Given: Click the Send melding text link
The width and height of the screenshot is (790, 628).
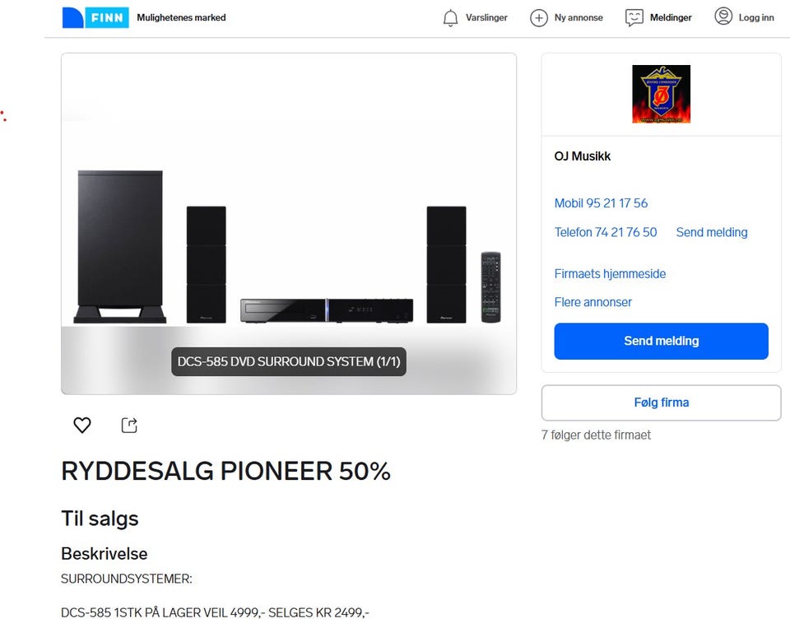Looking at the screenshot, I should 711,232.
